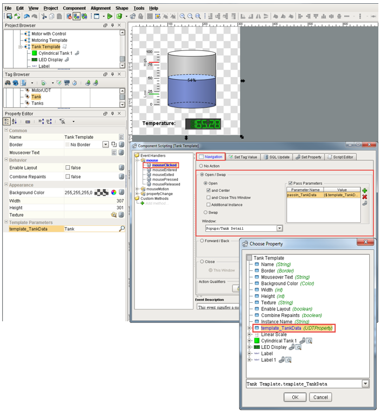Select the Swap radio button
The width and height of the screenshot is (380, 415).
tap(205, 212)
